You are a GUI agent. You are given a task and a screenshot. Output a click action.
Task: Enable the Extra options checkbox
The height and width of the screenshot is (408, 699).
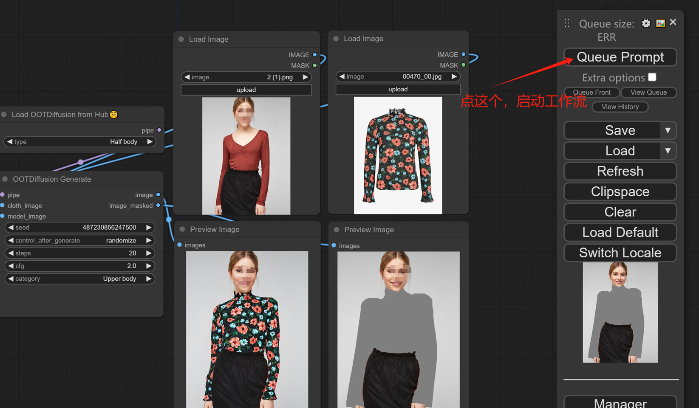coord(652,77)
